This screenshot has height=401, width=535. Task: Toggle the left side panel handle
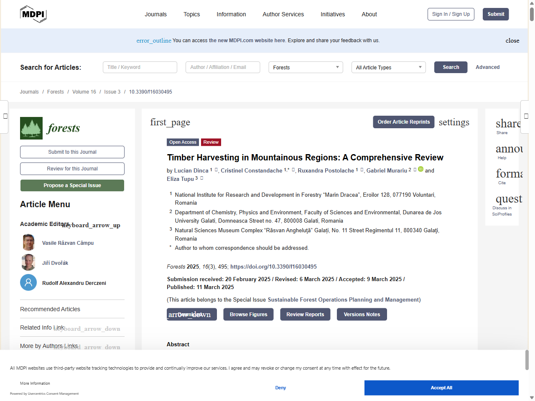pos(5,117)
